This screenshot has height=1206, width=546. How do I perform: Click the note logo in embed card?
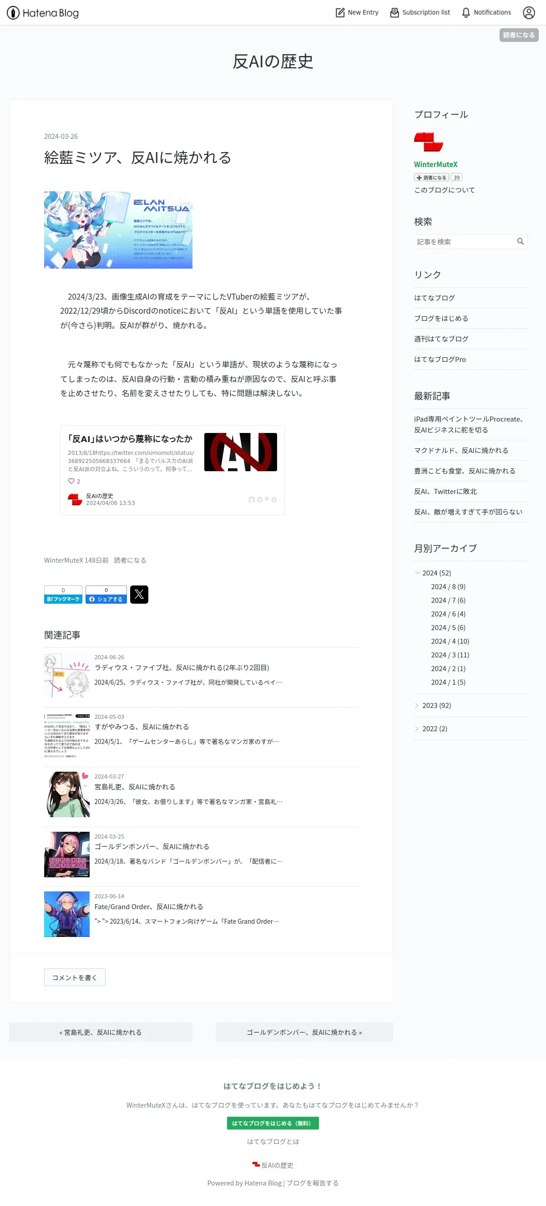coord(263,499)
